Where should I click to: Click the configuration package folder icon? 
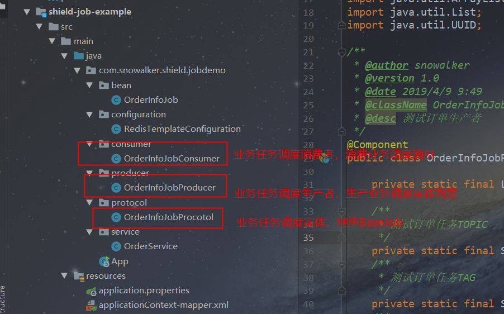click(x=103, y=115)
